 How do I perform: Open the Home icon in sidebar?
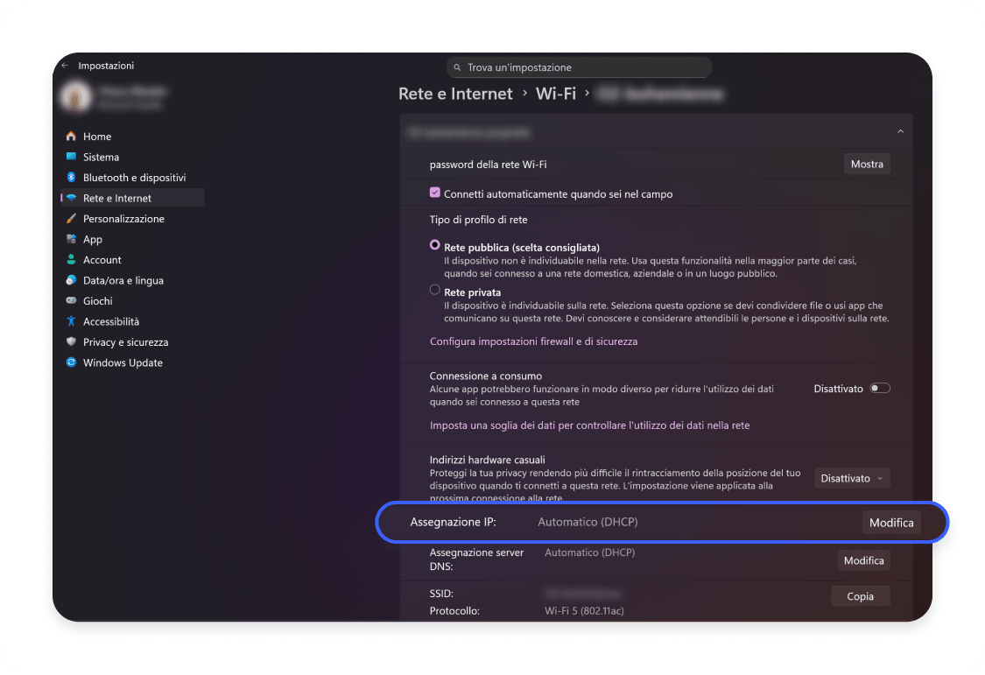tap(72, 137)
